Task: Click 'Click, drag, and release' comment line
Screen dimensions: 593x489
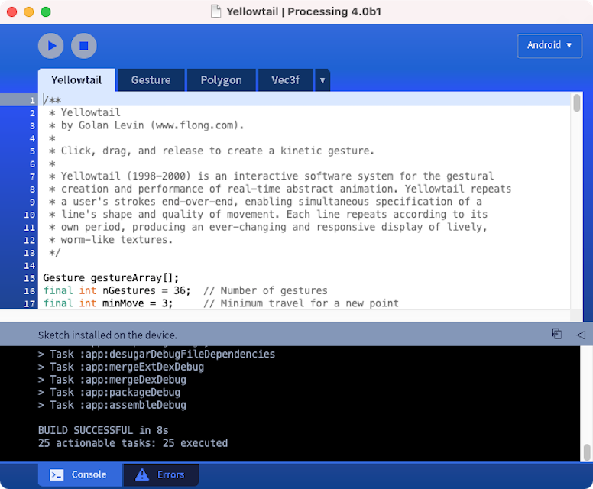Action: 212,151
